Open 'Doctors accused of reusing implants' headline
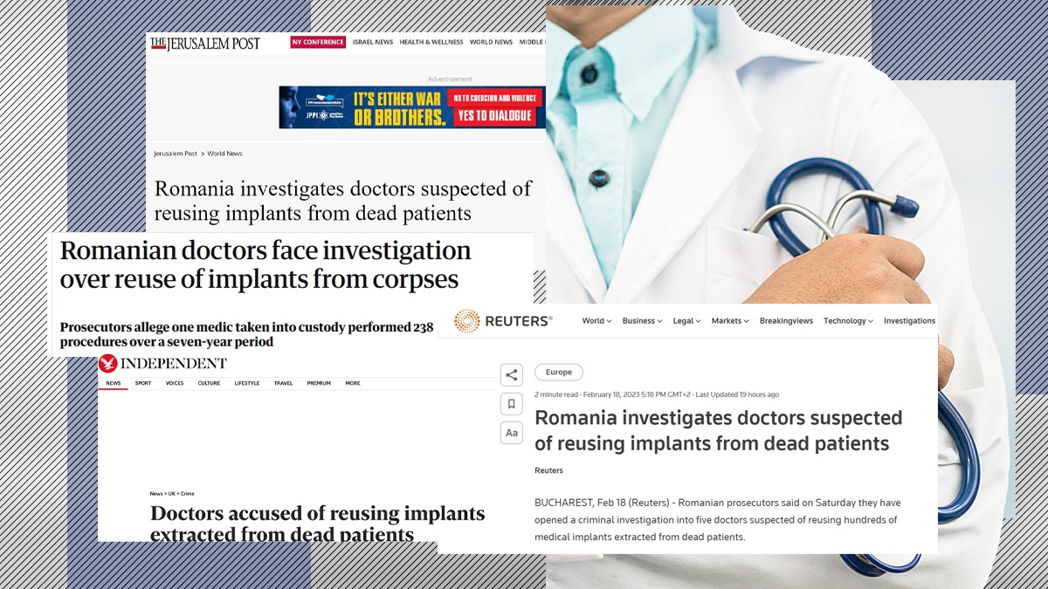The height and width of the screenshot is (589, 1048). pyautogui.click(x=317, y=524)
